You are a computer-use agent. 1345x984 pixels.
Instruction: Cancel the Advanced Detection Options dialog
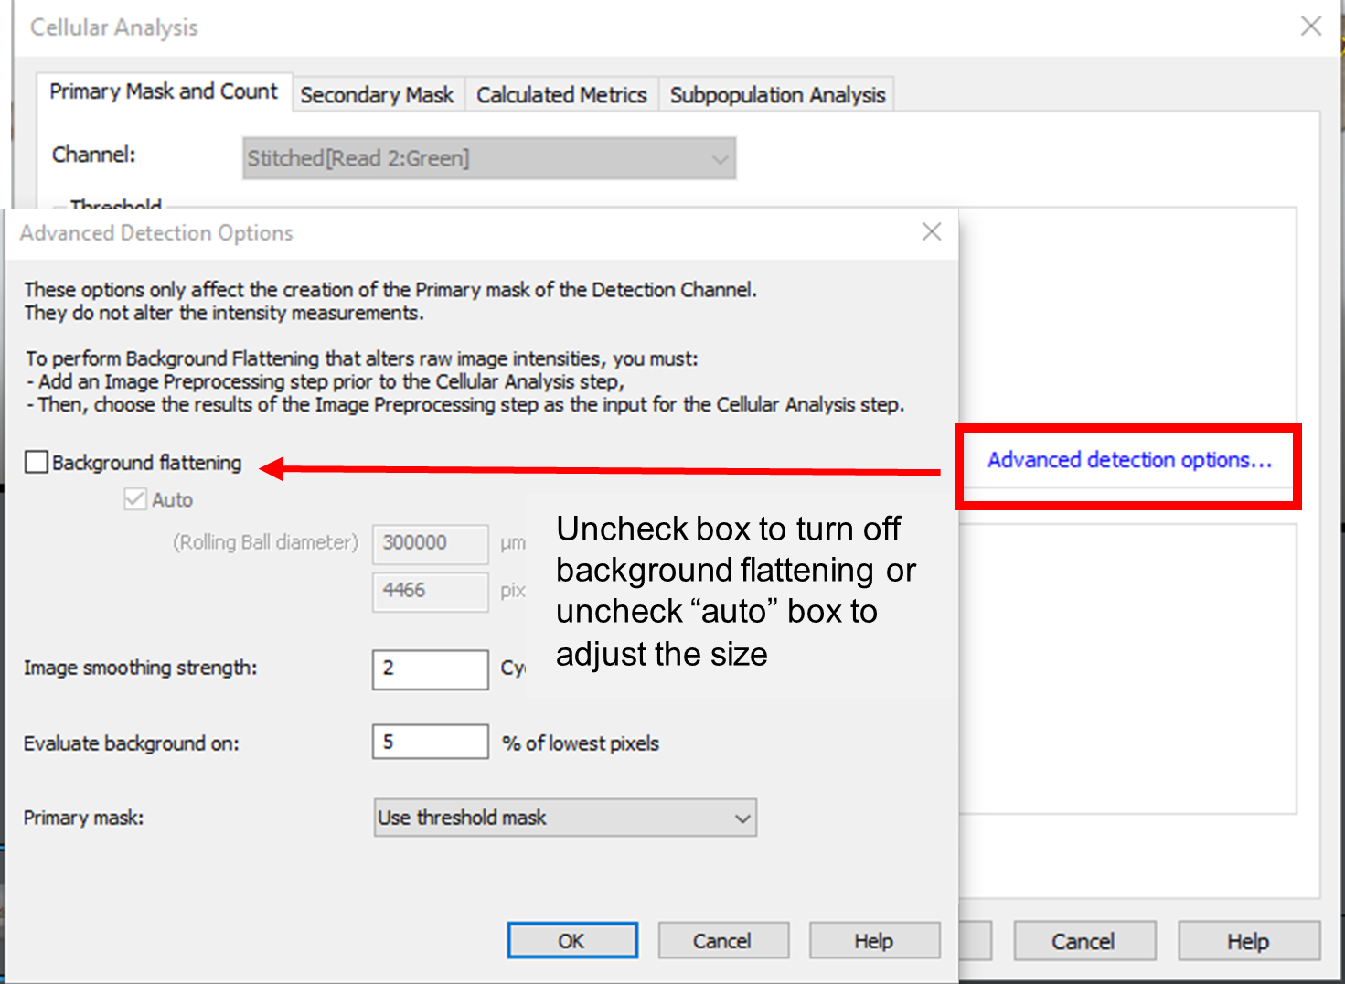click(722, 941)
